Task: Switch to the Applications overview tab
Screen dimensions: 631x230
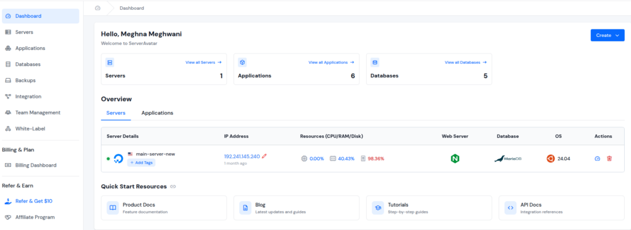Action: (157, 113)
